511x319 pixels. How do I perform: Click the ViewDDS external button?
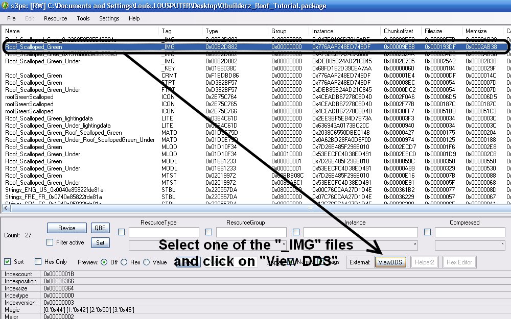390,262
